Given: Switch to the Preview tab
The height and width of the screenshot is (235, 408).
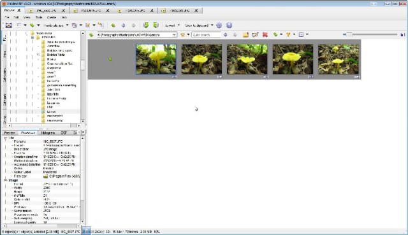Looking at the screenshot, I should click(x=10, y=132).
